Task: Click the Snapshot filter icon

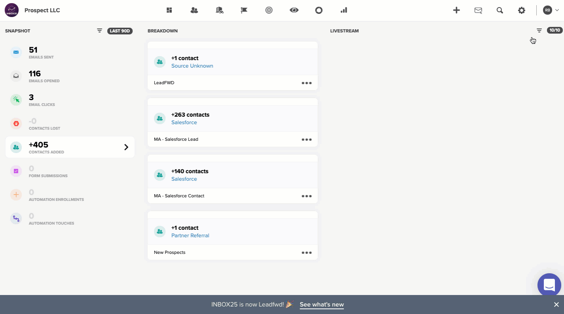Action: (100, 30)
